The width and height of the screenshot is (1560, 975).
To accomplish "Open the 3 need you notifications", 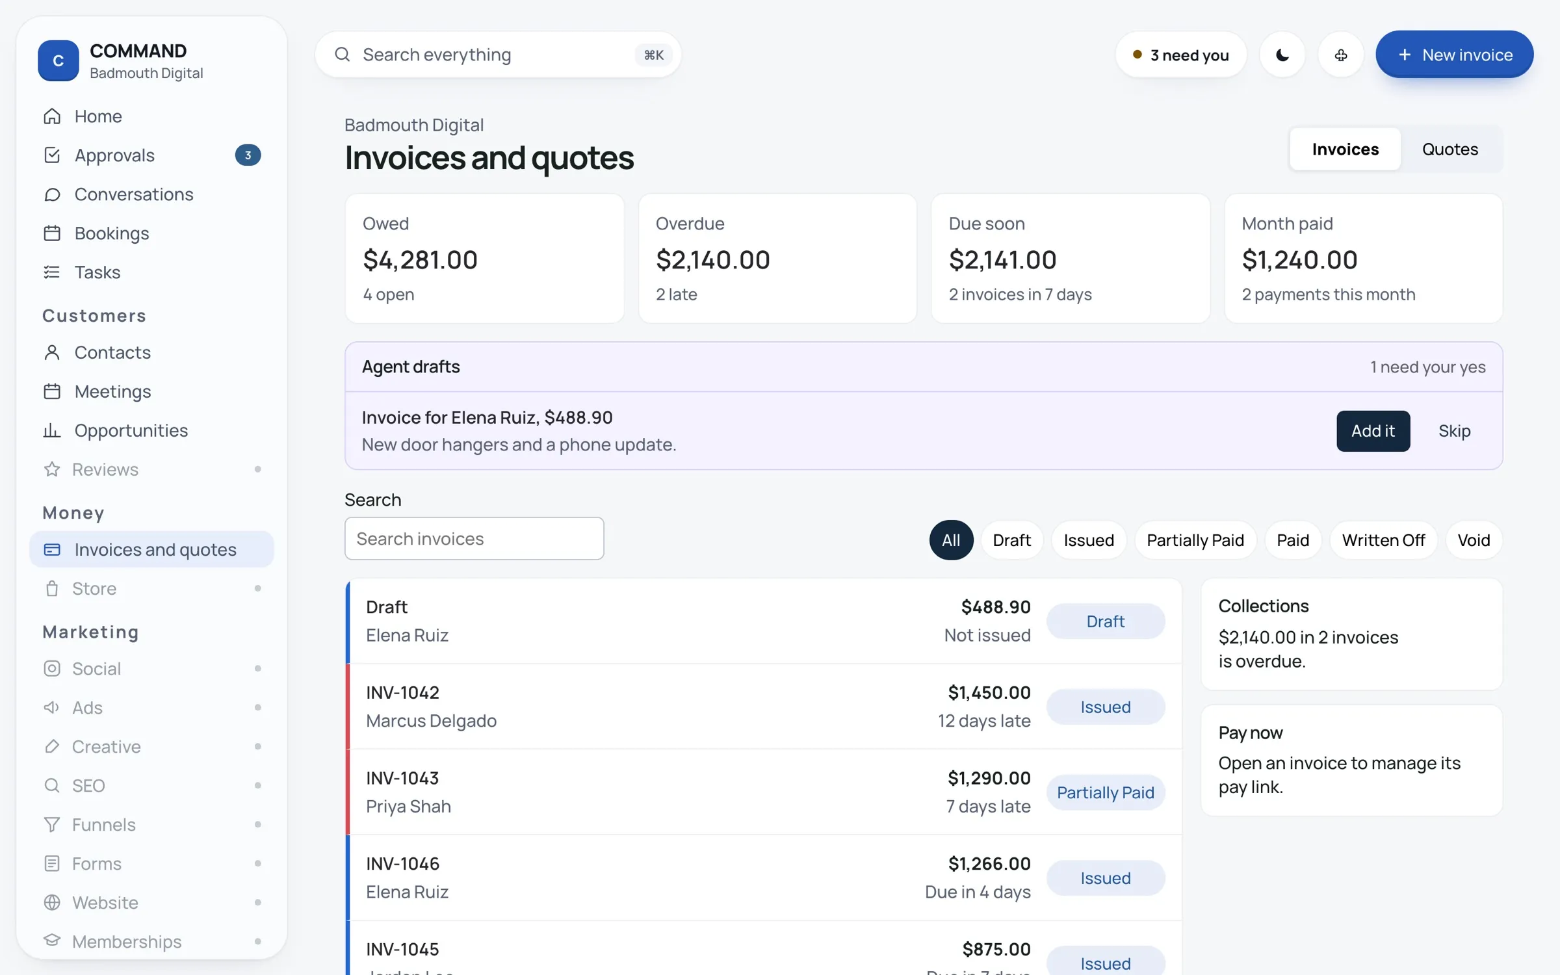I will point(1181,55).
